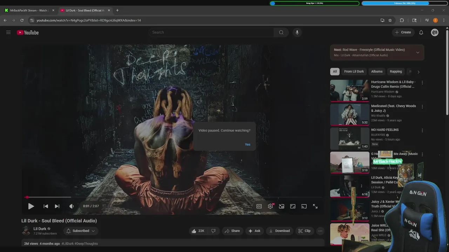The height and width of the screenshot is (252, 449).
Task: Open more actions ellipsis below video
Action: tap(320, 231)
